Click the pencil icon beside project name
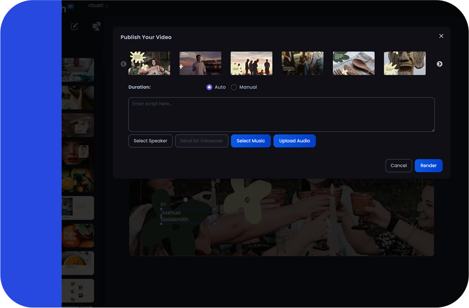 click(x=107, y=6)
